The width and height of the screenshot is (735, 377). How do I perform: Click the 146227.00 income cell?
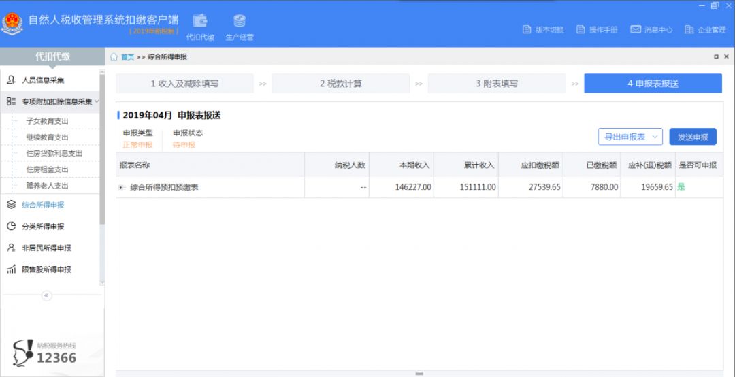point(402,187)
